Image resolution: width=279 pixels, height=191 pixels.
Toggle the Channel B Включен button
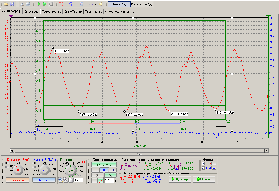(x=44, y=180)
